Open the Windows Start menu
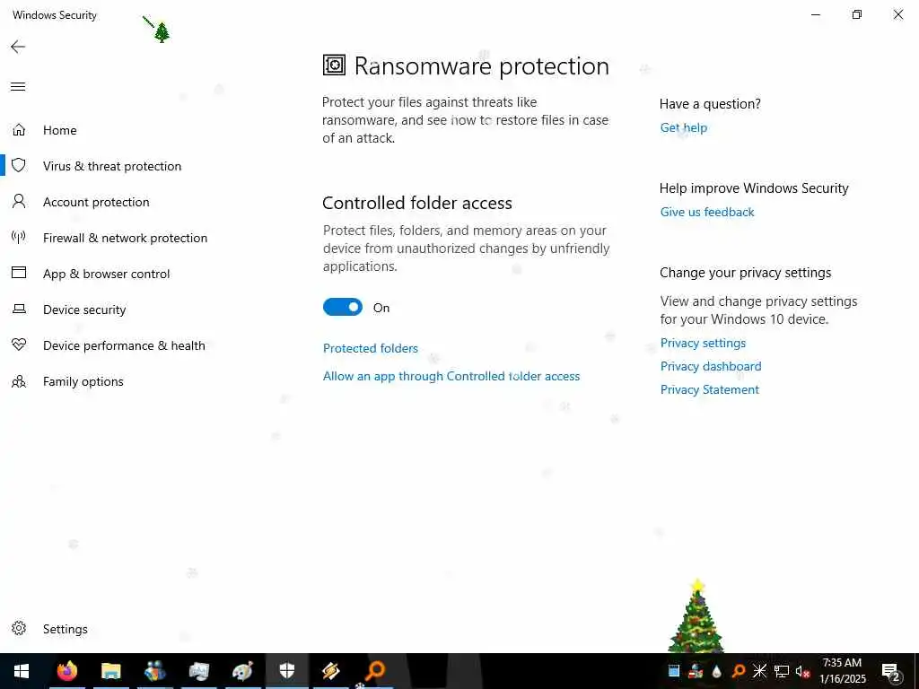The width and height of the screenshot is (919, 689). 22,671
